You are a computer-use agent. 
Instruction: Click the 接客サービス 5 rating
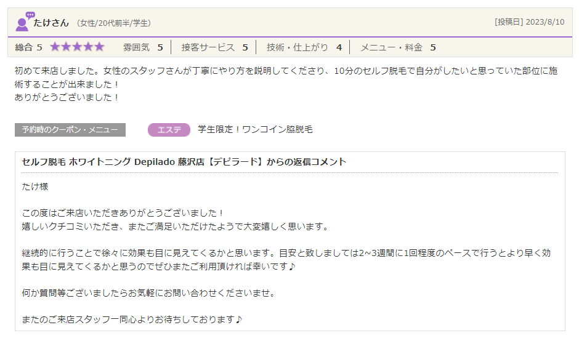point(214,47)
